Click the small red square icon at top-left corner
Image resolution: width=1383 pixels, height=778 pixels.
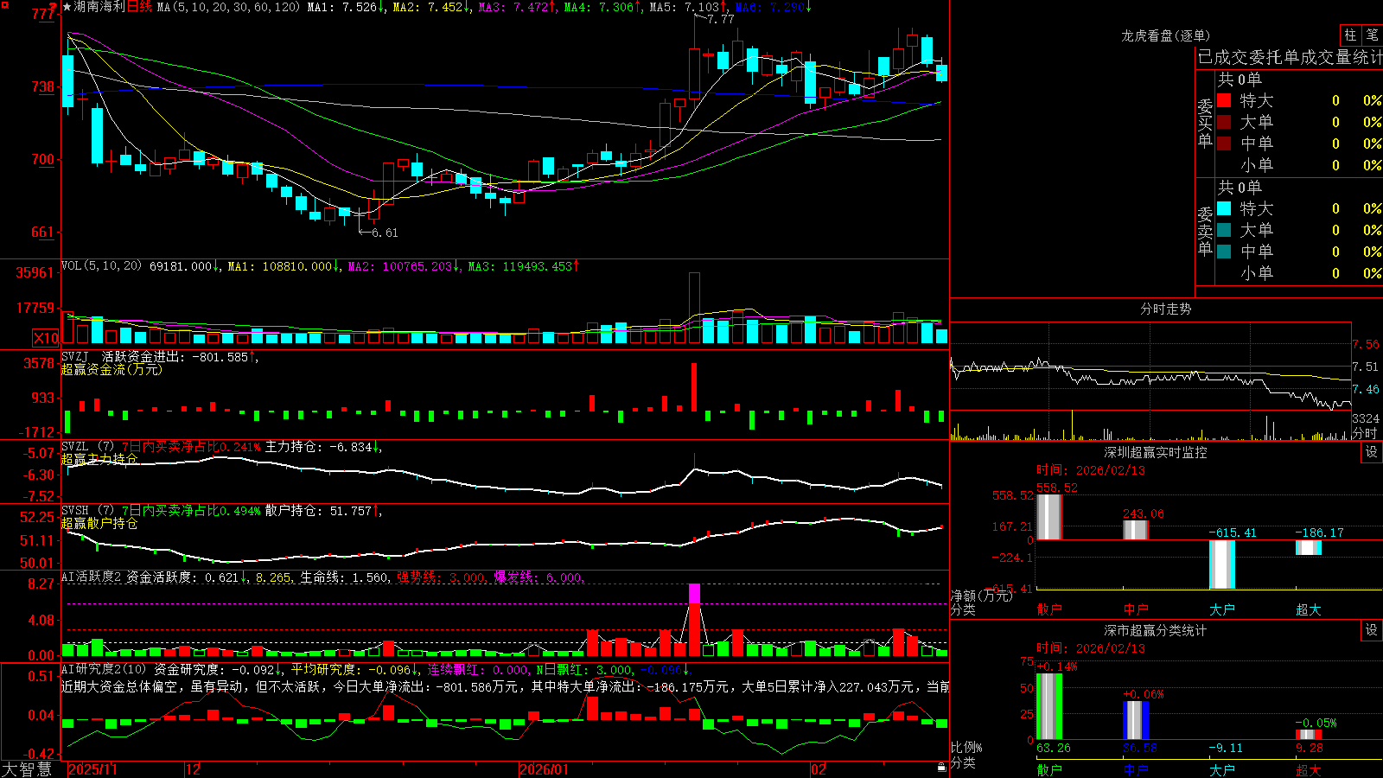pos(5,5)
